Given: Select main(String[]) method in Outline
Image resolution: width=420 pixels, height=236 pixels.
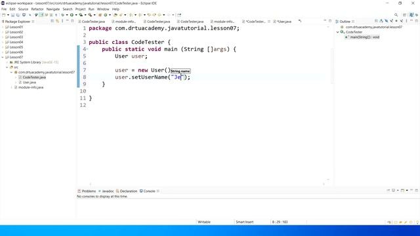Looking at the screenshot, I should (x=365, y=37).
